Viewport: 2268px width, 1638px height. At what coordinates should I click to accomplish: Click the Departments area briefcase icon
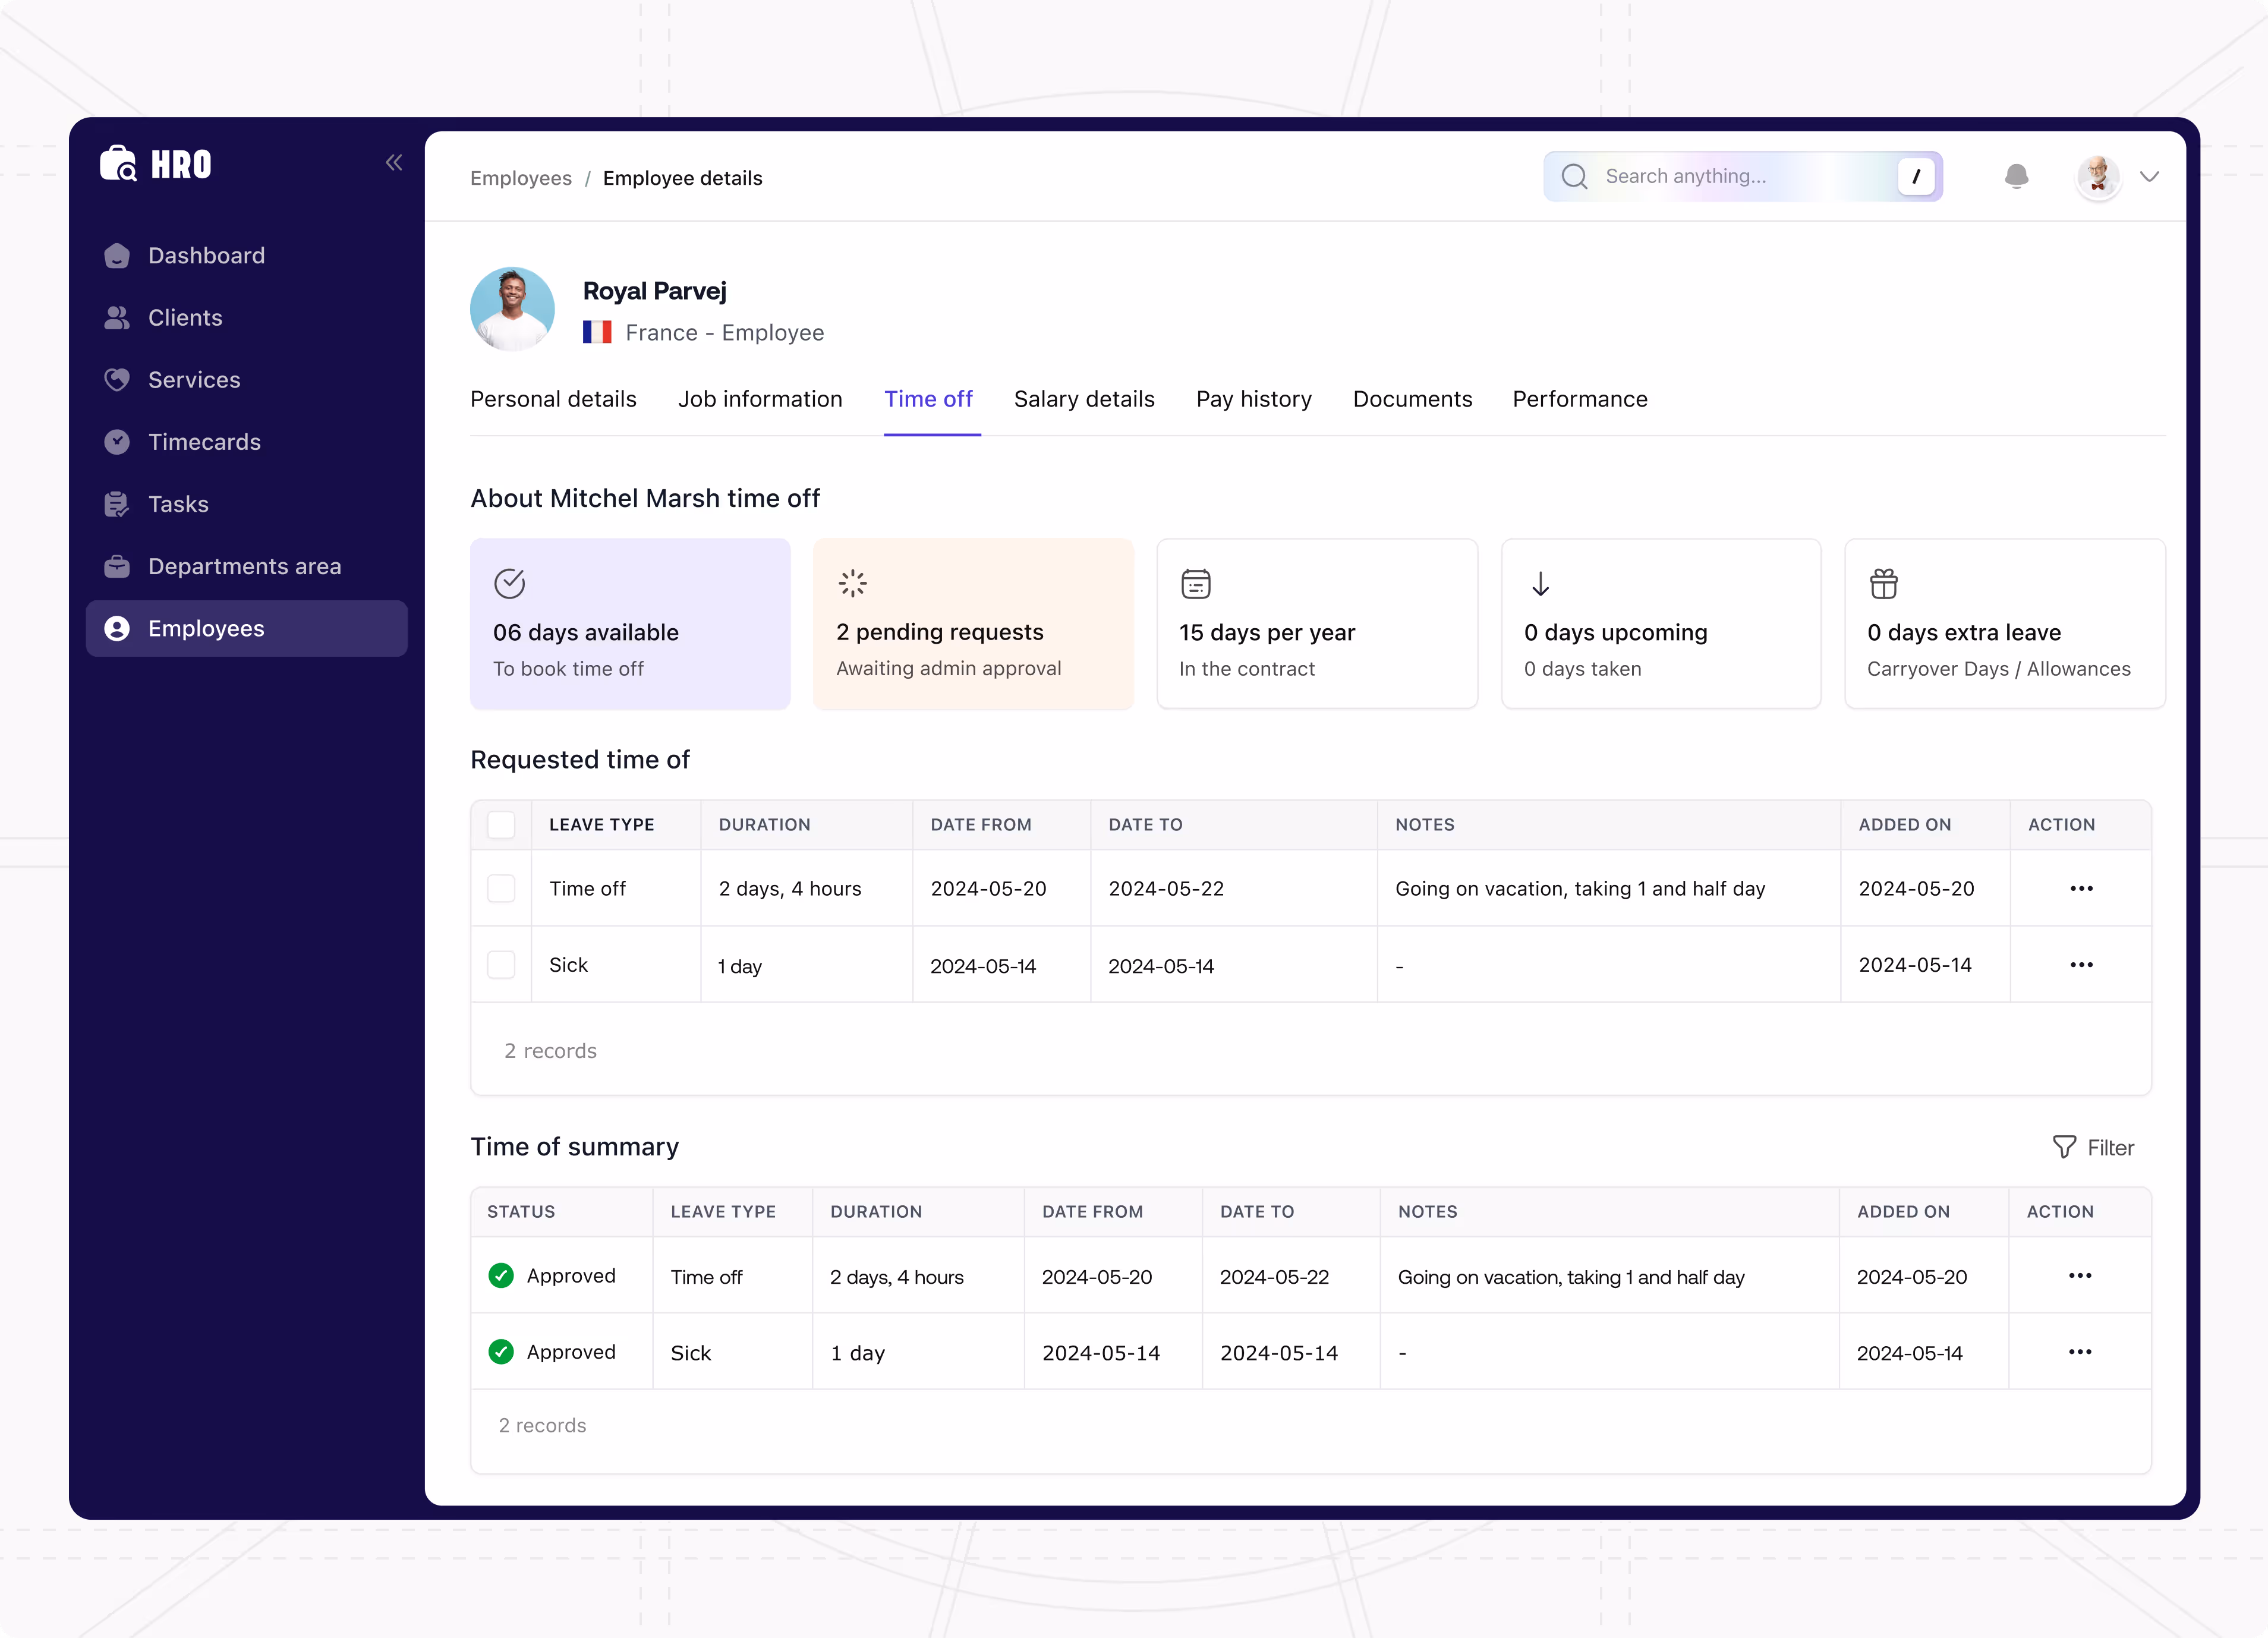[x=117, y=566]
